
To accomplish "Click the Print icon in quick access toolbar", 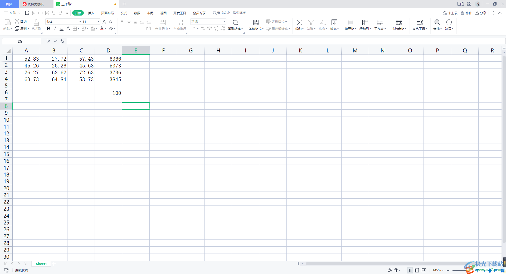I will [x=40, y=13].
